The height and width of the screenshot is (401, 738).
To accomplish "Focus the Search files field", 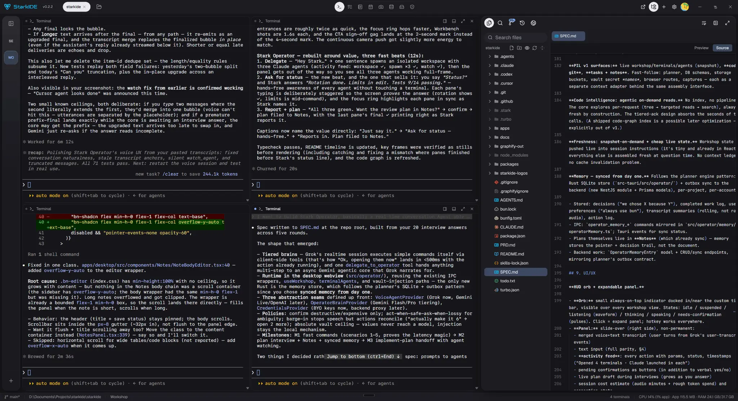I will [516, 37].
